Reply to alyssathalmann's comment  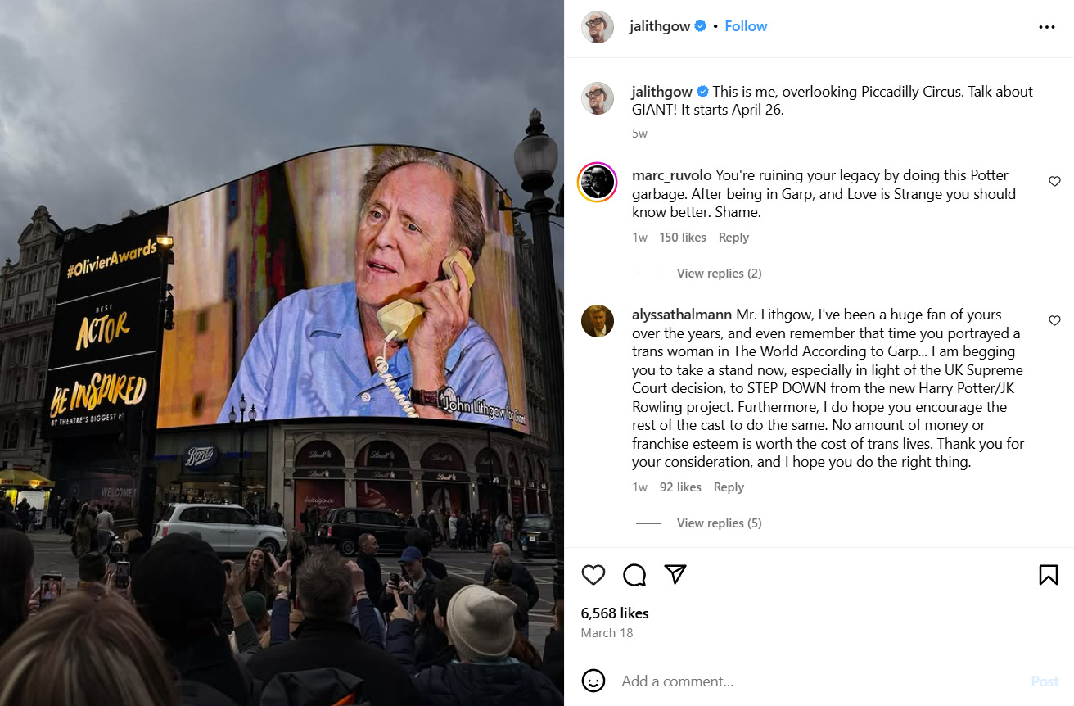pyautogui.click(x=729, y=487)
